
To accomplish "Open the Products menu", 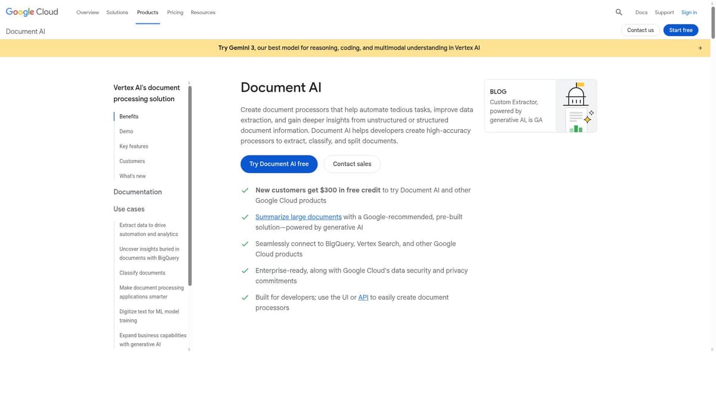I will 147,12.
